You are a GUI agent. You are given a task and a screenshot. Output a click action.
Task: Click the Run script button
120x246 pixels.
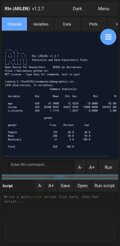105,186
